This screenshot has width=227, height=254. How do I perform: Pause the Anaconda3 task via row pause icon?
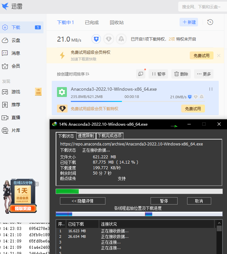tap(211, 89)
